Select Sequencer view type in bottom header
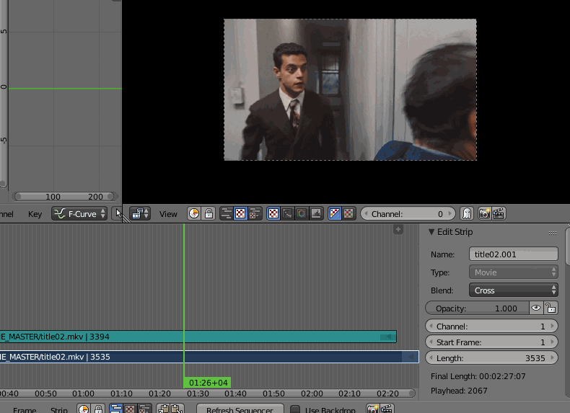 coord(116,409)
